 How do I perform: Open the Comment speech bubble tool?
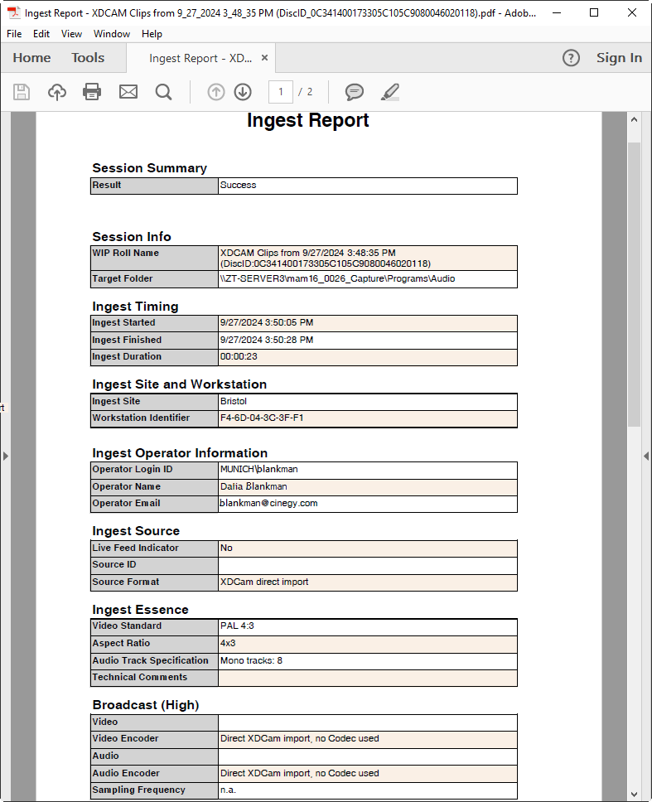(x=355, y=92)
